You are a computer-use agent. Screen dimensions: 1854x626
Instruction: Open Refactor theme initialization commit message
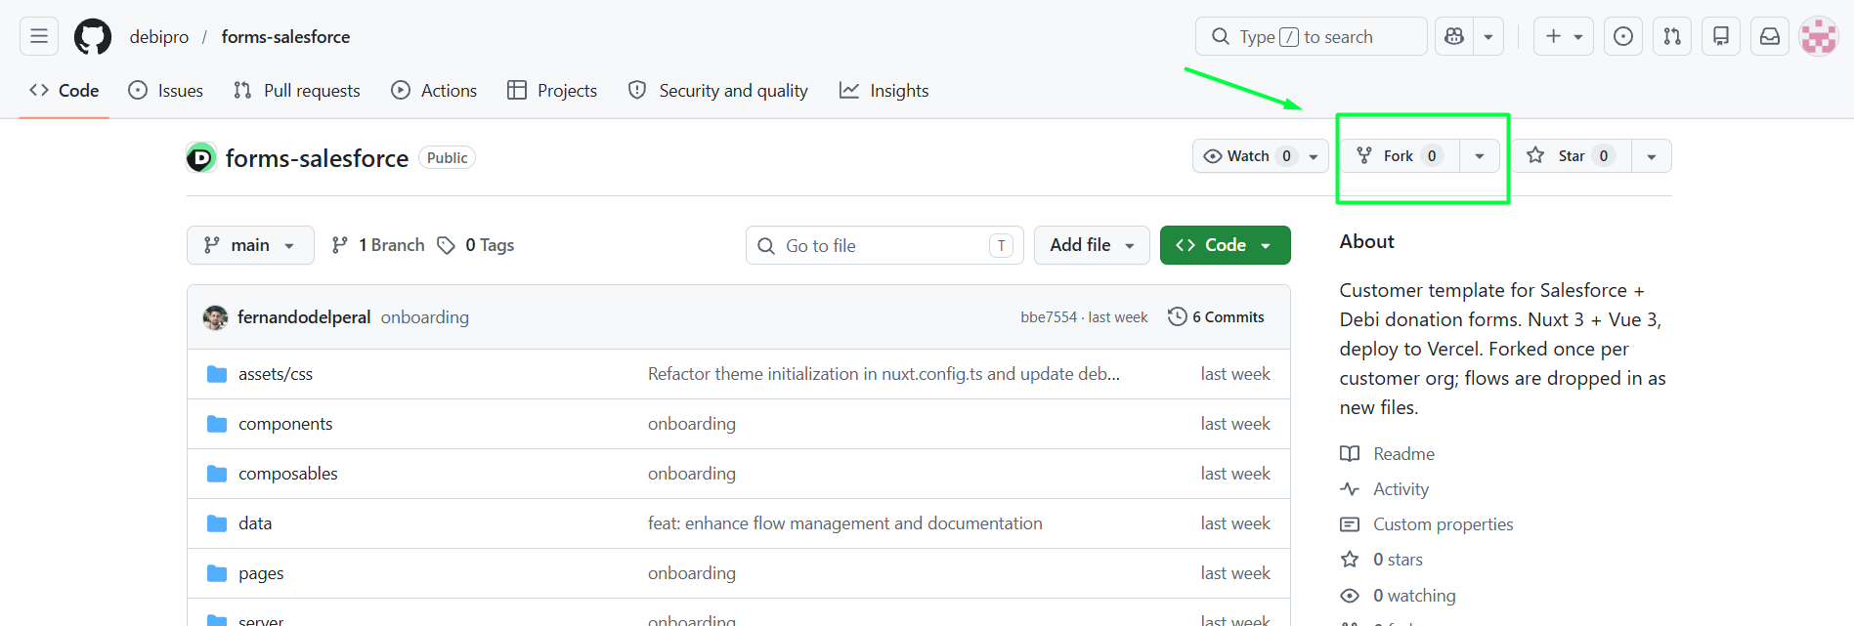[884, 374]
